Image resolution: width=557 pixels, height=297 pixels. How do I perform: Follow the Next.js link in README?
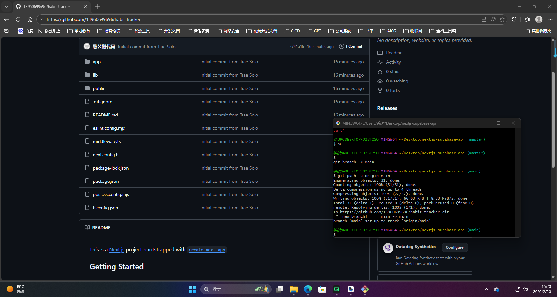pyautogui.click(x=117, y=250)
